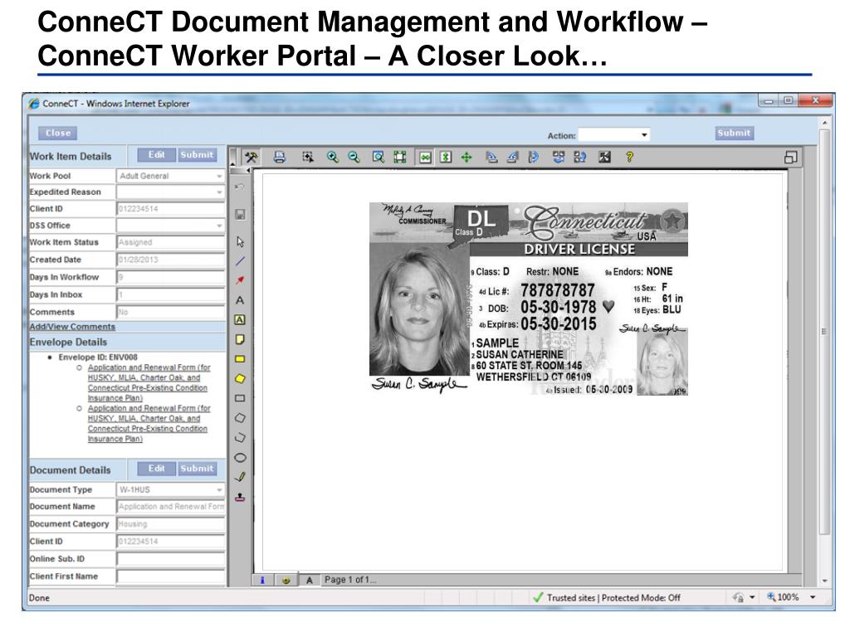Pick the yellow rectangle highlight tool
The height and width of the screenshot is (637, 850).
(x=240, y=358)
